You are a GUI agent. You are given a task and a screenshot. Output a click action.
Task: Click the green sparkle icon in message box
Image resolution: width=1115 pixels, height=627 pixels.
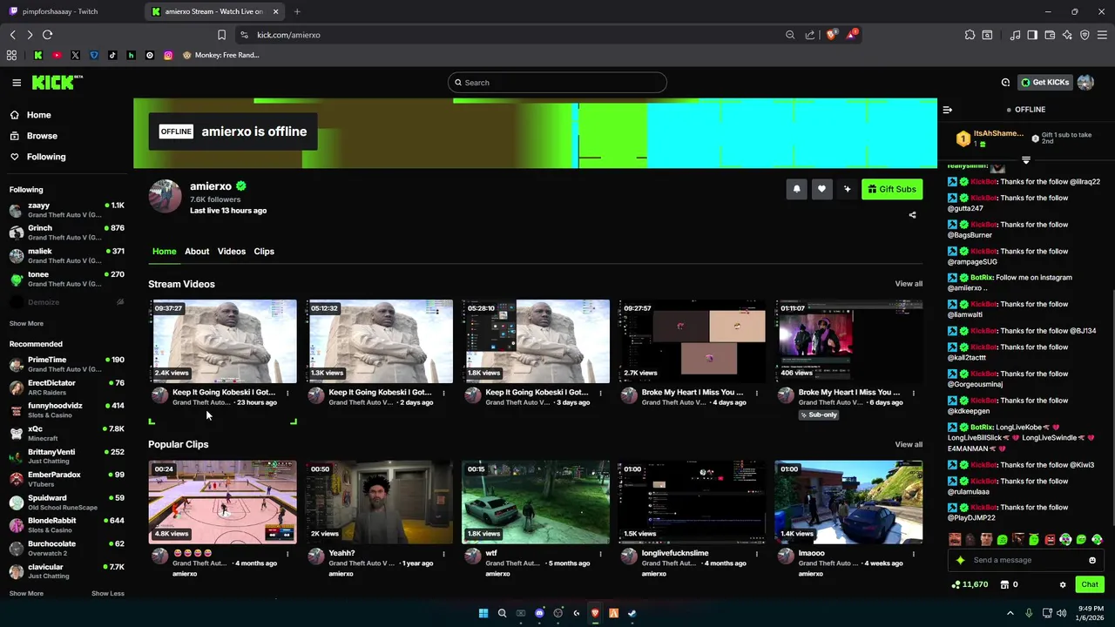(961, 560)
